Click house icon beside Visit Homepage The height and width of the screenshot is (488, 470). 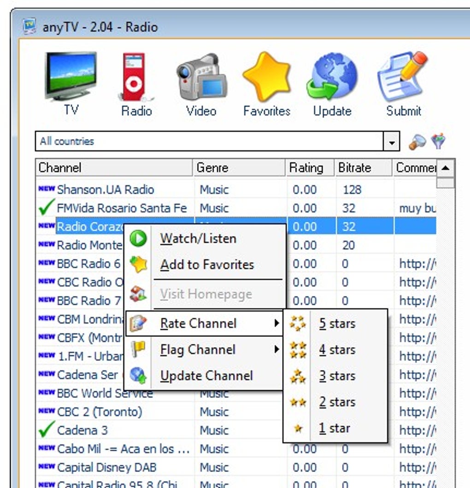pyautogui.click(x=138, y=293)
